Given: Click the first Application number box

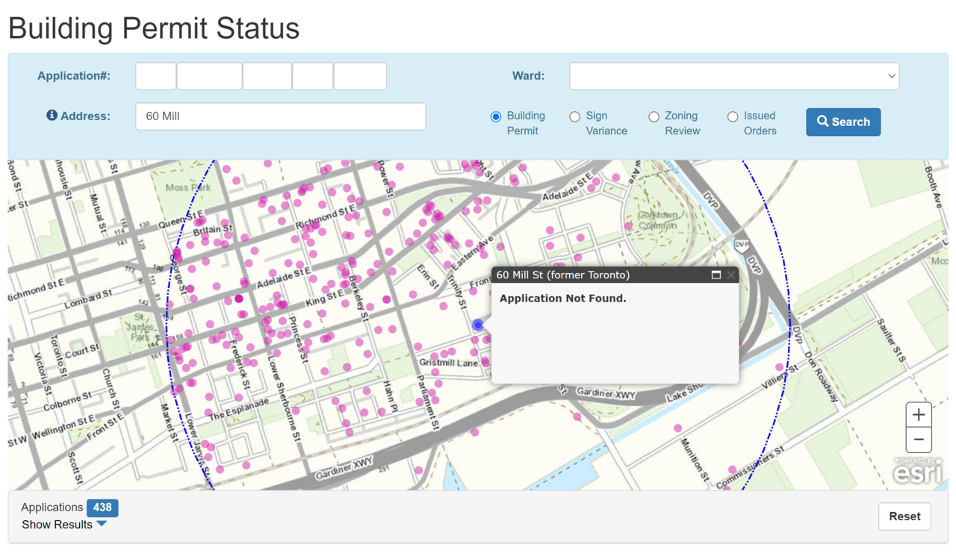Looking at the screenshot, I should click(x=155, y=76).
